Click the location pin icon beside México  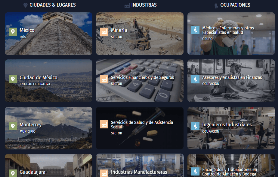click(x=13, y=32)
